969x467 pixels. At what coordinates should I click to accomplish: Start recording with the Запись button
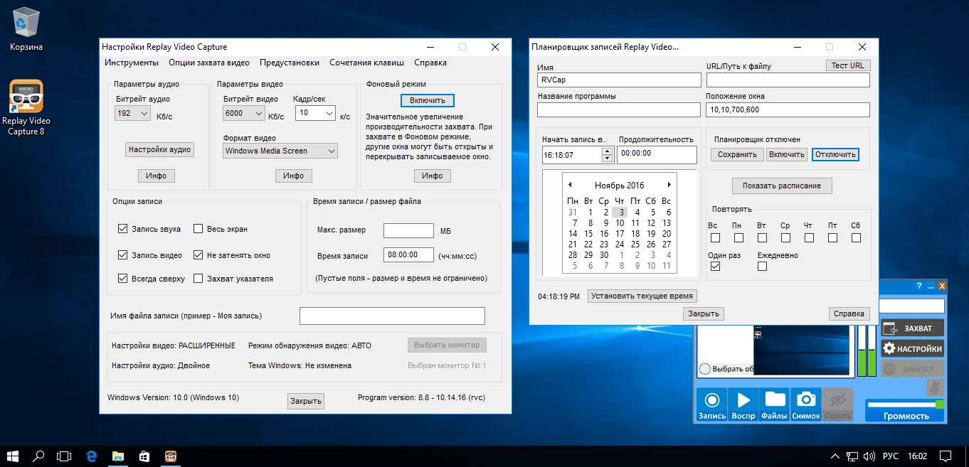(711, 405)
